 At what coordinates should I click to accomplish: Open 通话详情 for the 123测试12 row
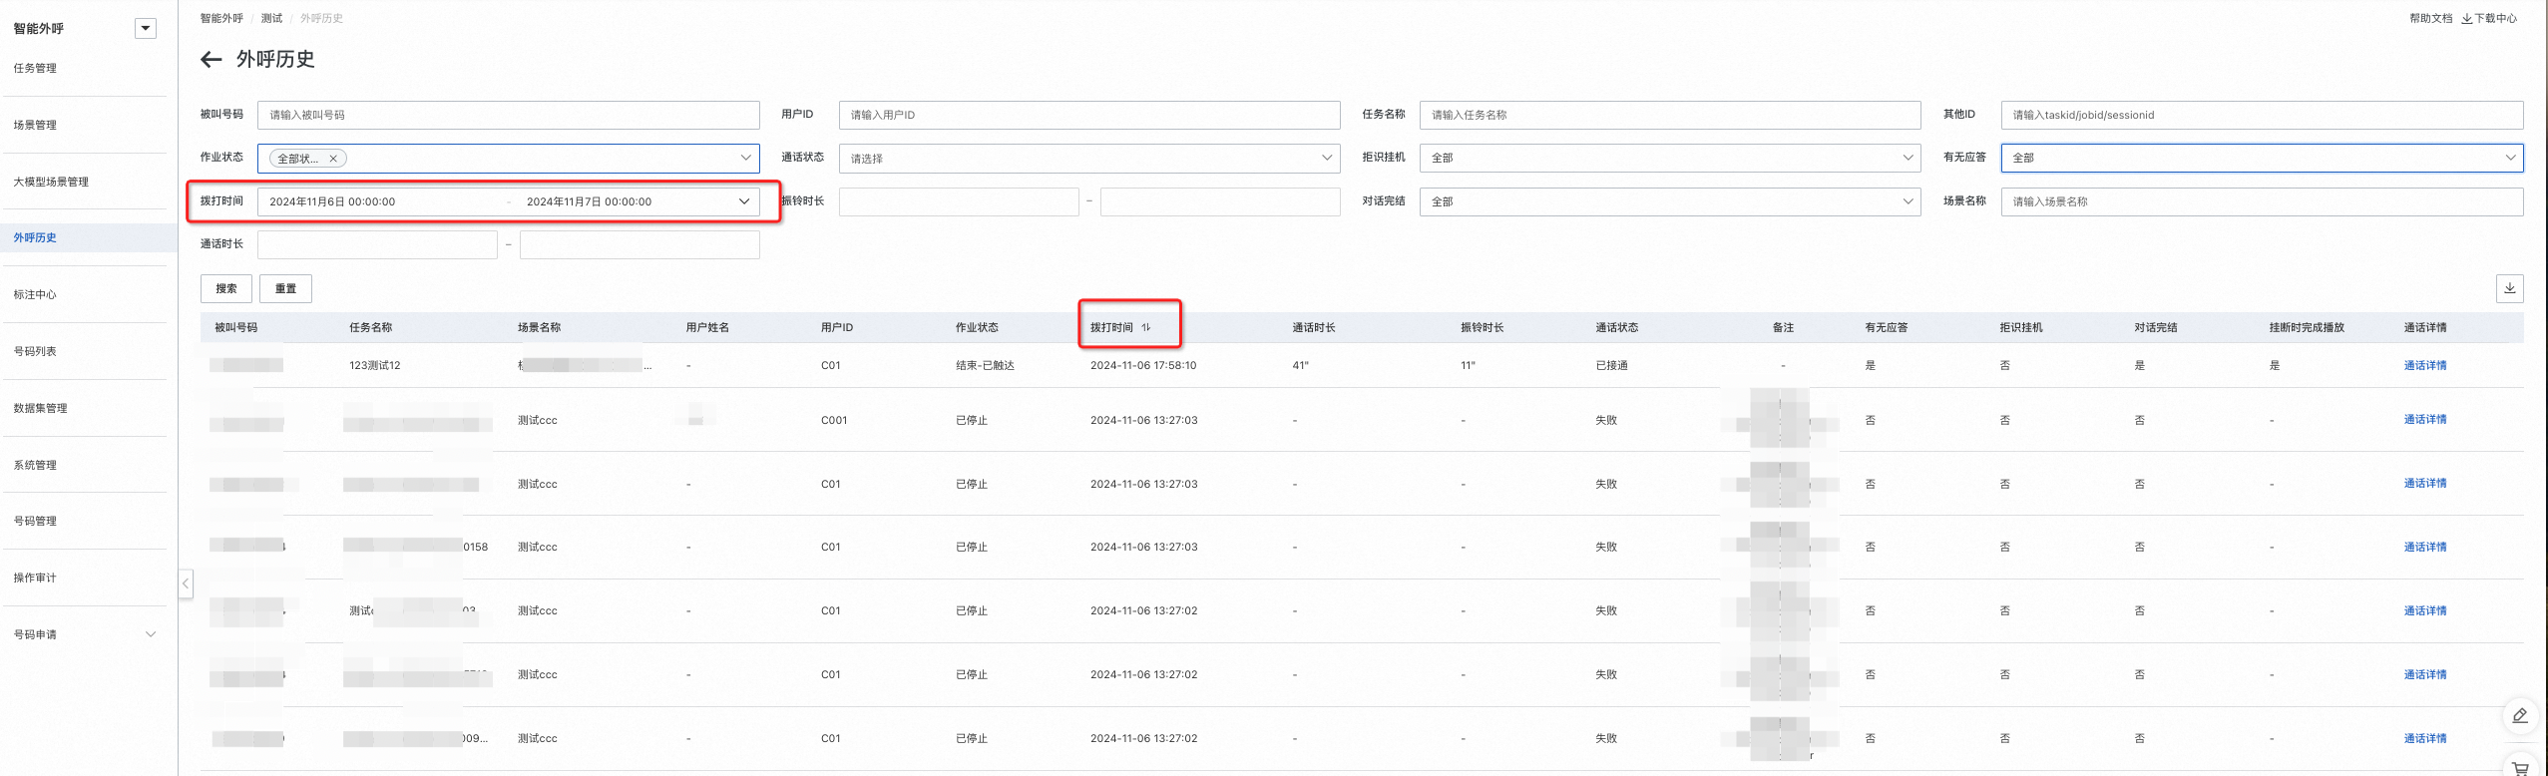pyautogui.click(x=2424, y=365)
